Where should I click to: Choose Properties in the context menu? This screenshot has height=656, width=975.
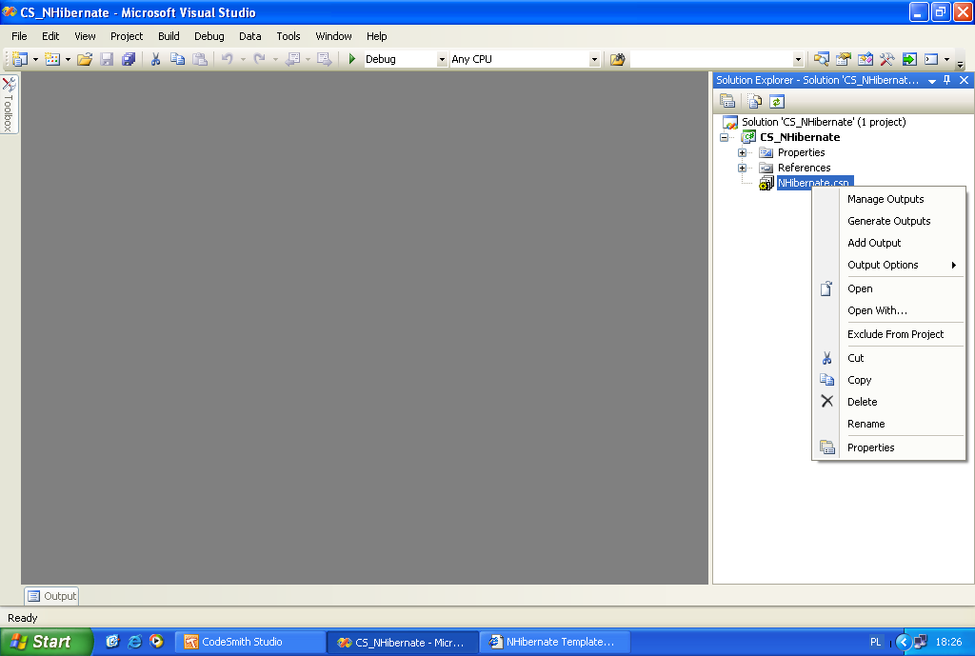[890, 447]
